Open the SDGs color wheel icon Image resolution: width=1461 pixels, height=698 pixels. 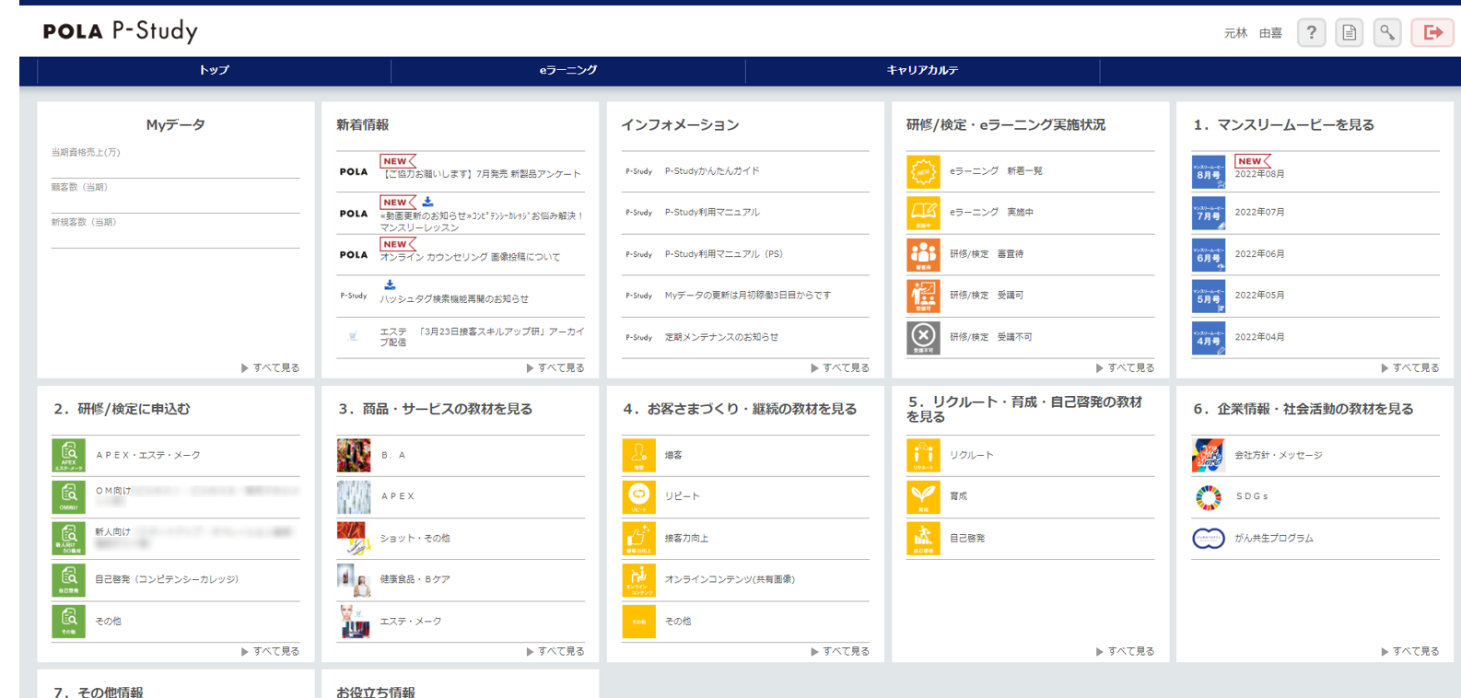[1209, 497]
